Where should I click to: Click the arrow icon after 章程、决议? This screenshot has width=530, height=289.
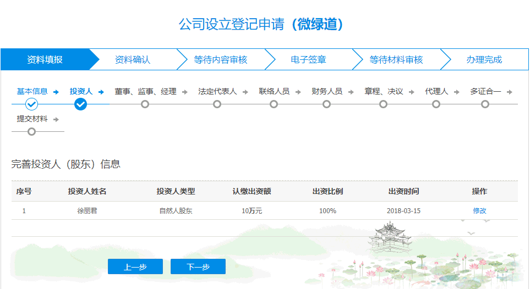pyautogui.click(x=411, y=92)
